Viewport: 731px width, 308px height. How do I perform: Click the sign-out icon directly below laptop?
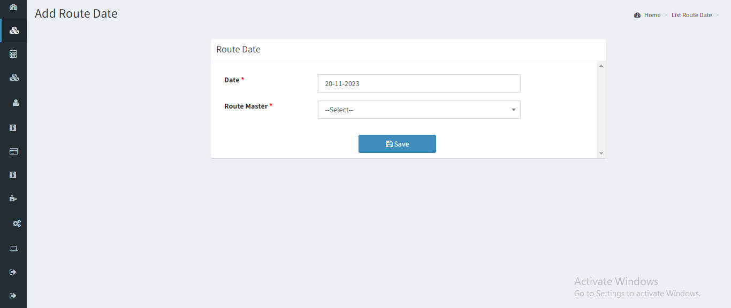(x=13, y=272)
